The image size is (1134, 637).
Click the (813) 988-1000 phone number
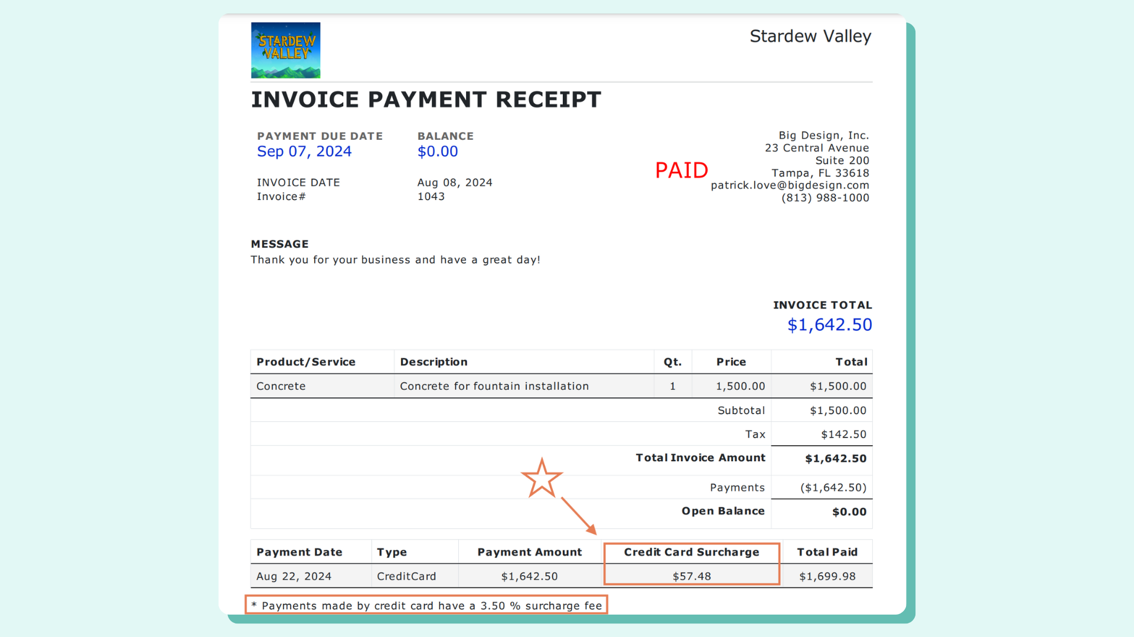pyautogui.click(x=825, y=198)
